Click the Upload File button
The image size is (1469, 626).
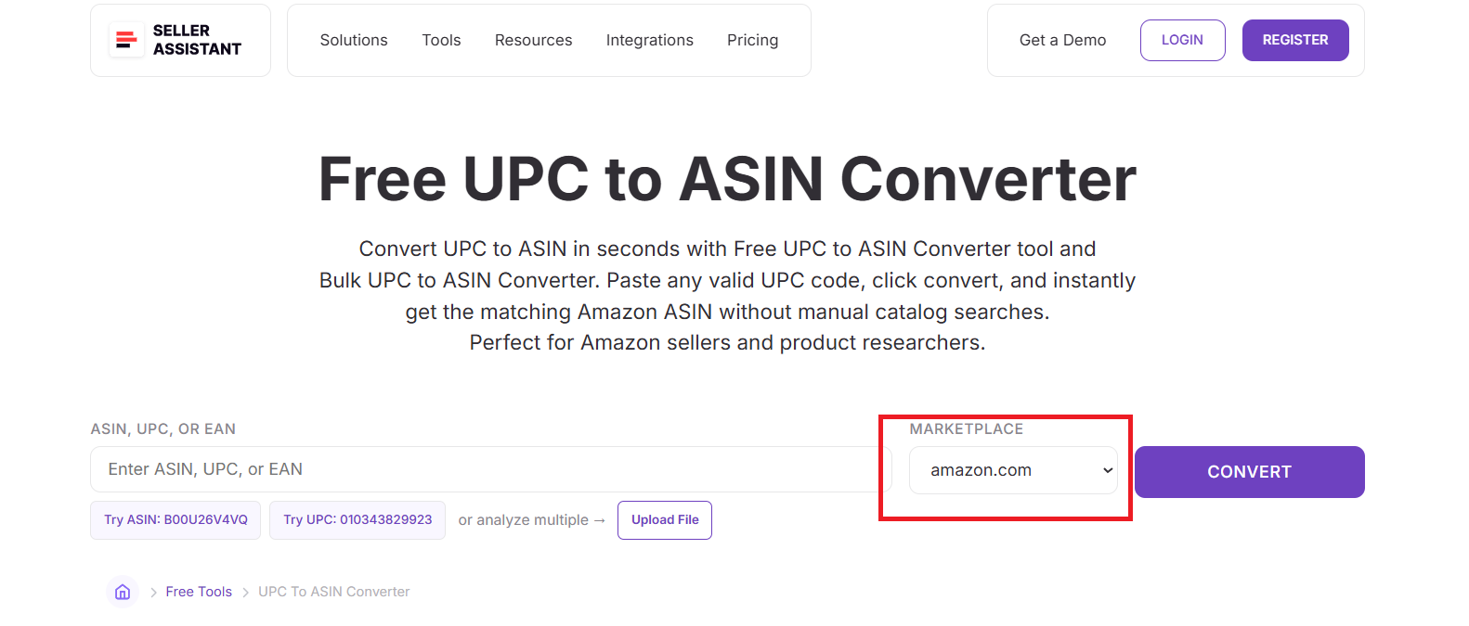[664, 519]
